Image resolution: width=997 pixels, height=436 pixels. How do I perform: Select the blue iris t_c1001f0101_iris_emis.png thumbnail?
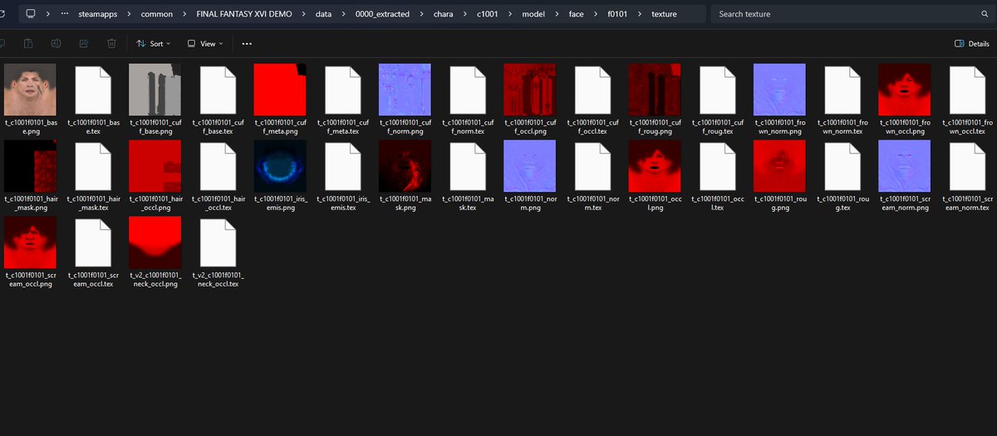pyautogui.click(x=280, y=166)
